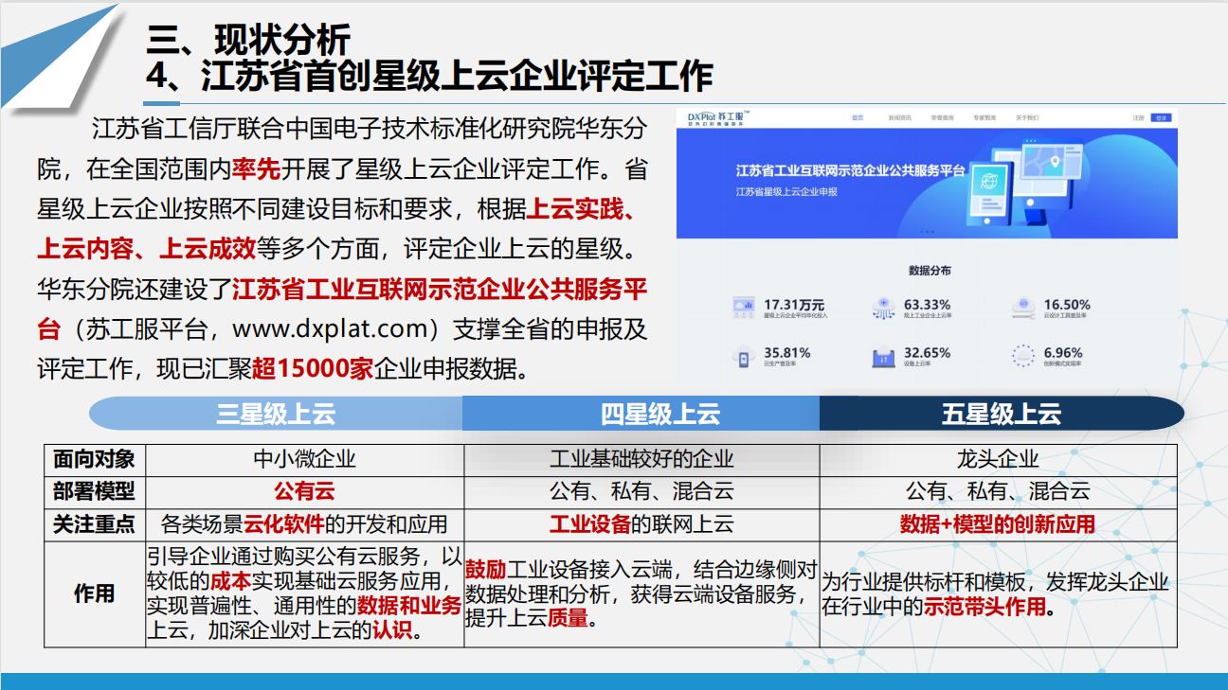1228x690 pixels.
Task: Open the 专家智库 nav item
Action: click(984, 118)
